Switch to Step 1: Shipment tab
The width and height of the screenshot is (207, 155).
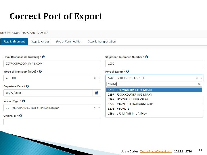[14, 42]
